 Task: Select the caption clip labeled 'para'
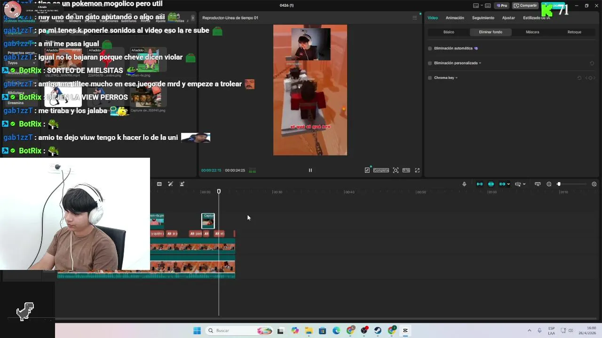pos(196,233)
